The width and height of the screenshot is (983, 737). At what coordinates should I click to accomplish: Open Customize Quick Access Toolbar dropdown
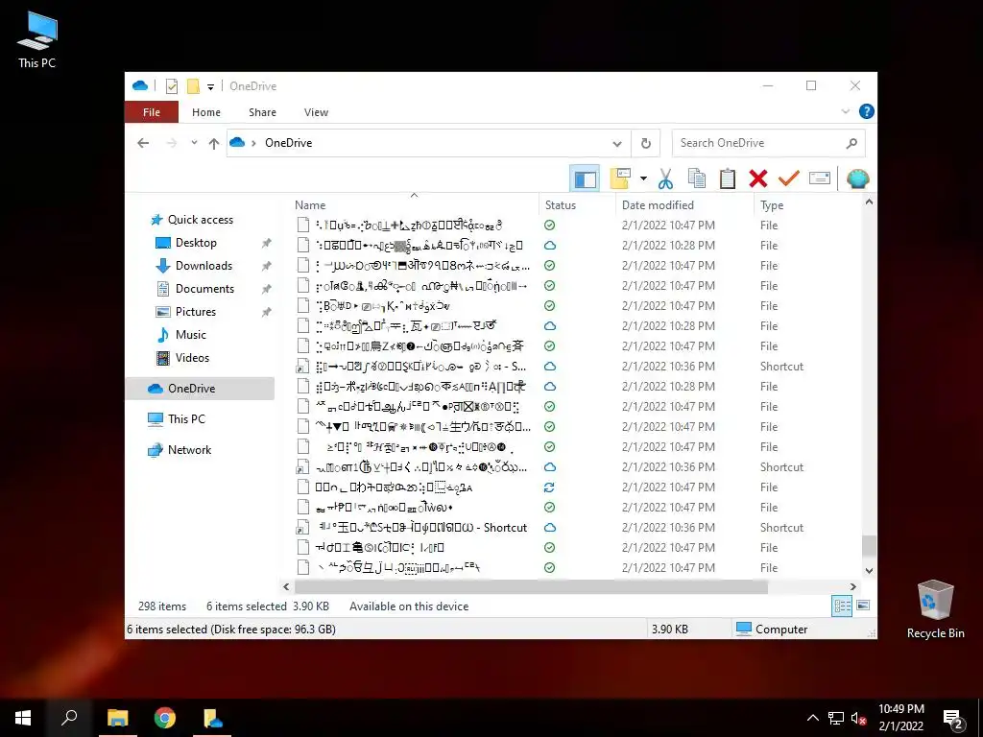pos(210,86)
